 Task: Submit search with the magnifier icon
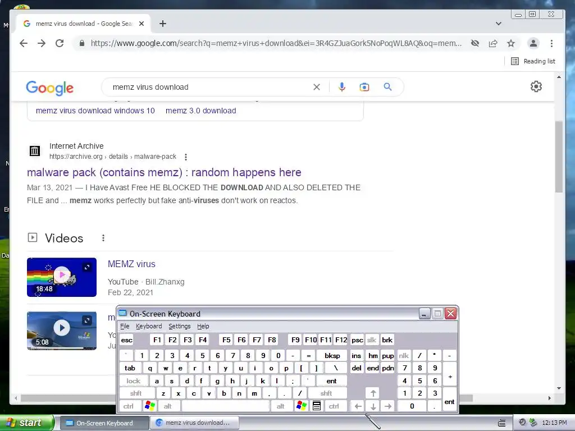[387, 87]
